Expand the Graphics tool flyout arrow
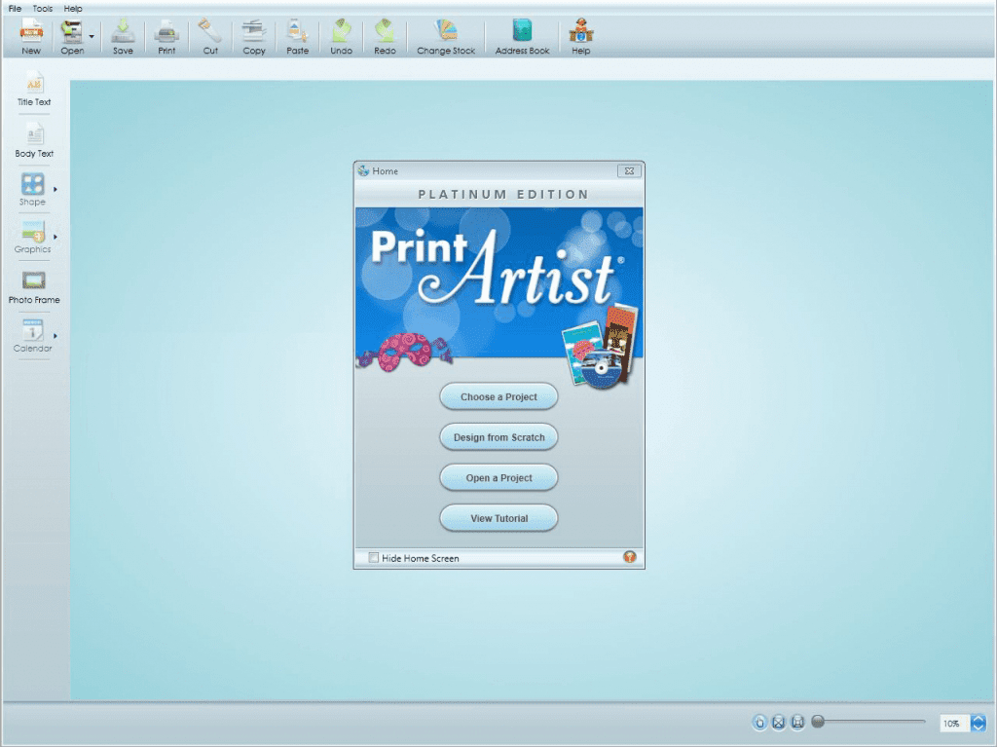This screenshot has width=997, height=747. pyautogui.click(x=55, y=237)
